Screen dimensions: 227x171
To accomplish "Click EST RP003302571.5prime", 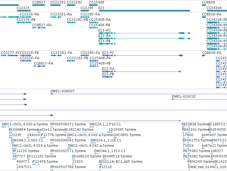I will coord(52,154).
